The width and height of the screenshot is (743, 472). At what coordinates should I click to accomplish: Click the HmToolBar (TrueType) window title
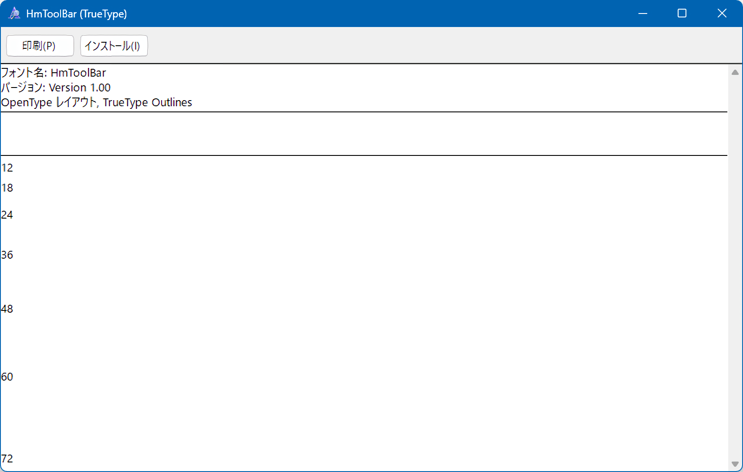pos(77,14)
